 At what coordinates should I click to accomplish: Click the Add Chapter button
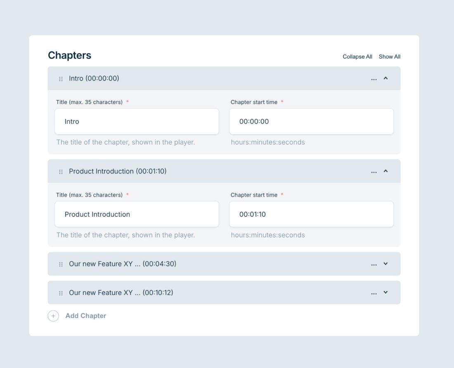coord(85,316)
